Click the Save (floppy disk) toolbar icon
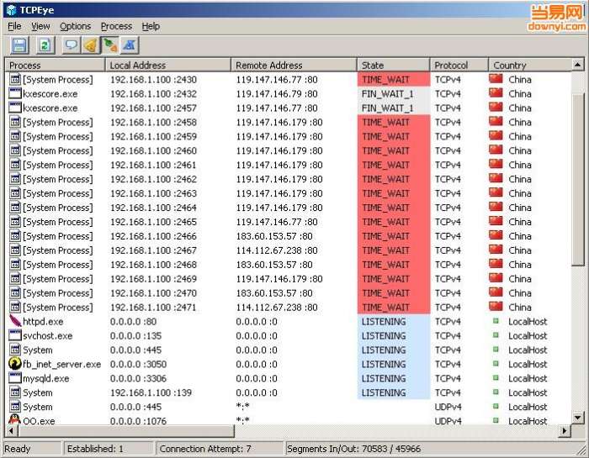The width and height of the screenshot is (589, 458). coord(19,45)
